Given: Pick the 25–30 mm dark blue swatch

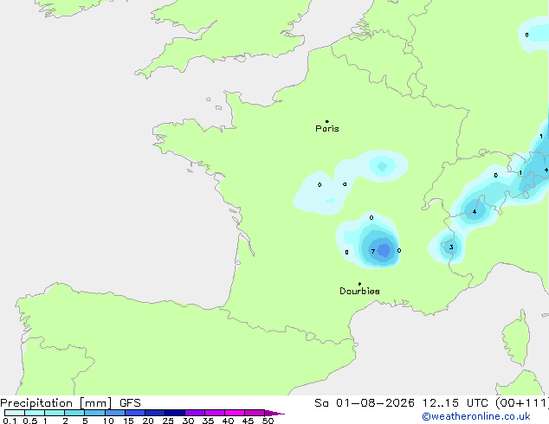Looking at the screenshot, I should click(175, 413).
